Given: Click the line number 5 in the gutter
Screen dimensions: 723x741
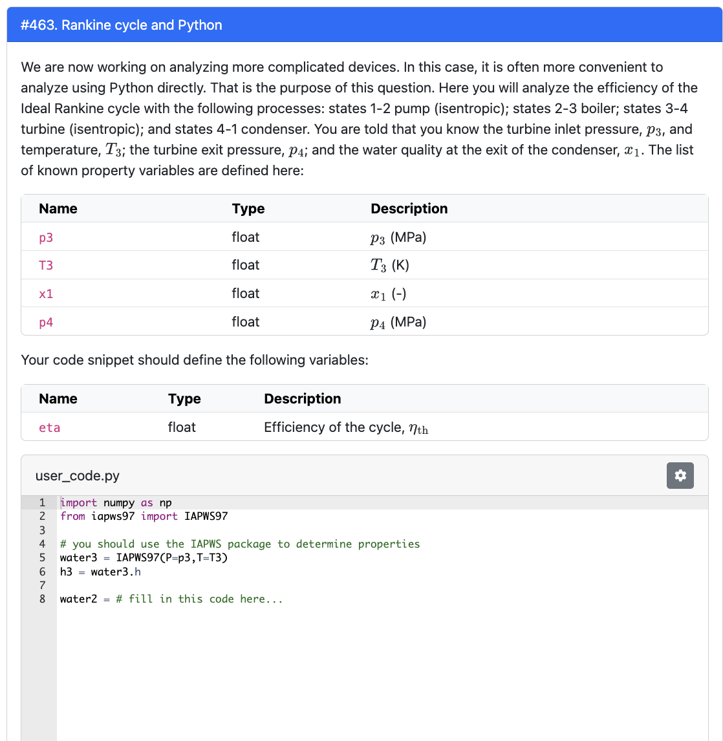Looking at the screenshot, I should click(41, 557).
